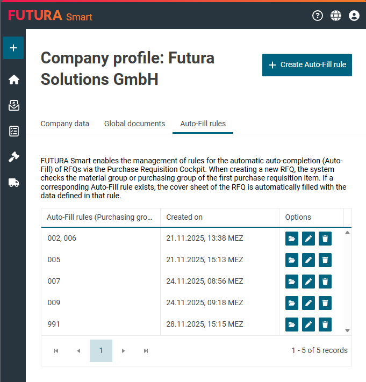The image size is (366, 382).
Task: Go to the next page arrow
Action: point(124,351)
